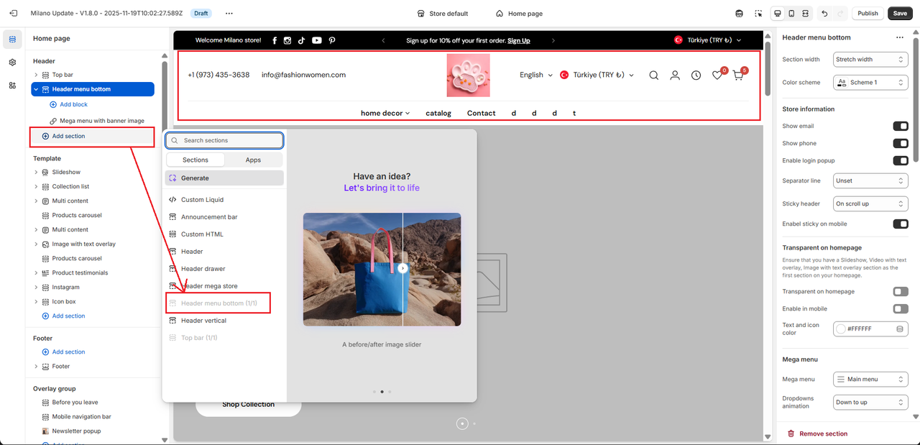Image resolution: width=920 pixels, height=445 pixels.
Task: Click the Sign Up link in announcement
Action: click(x=519, y=40)
